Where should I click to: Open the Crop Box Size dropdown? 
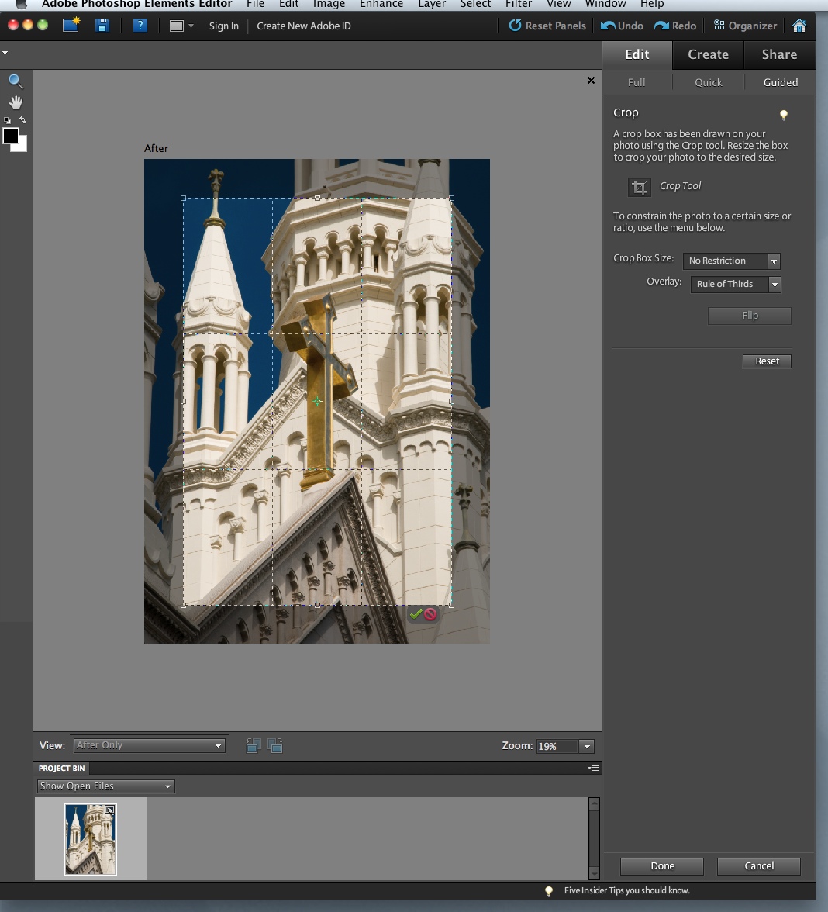coord(731,261)
